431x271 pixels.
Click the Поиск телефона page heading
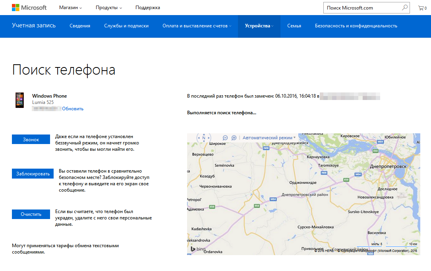[64, 70]
